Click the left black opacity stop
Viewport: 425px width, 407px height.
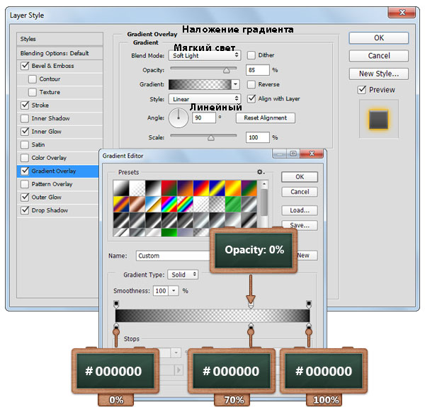(x=116, y=304)
